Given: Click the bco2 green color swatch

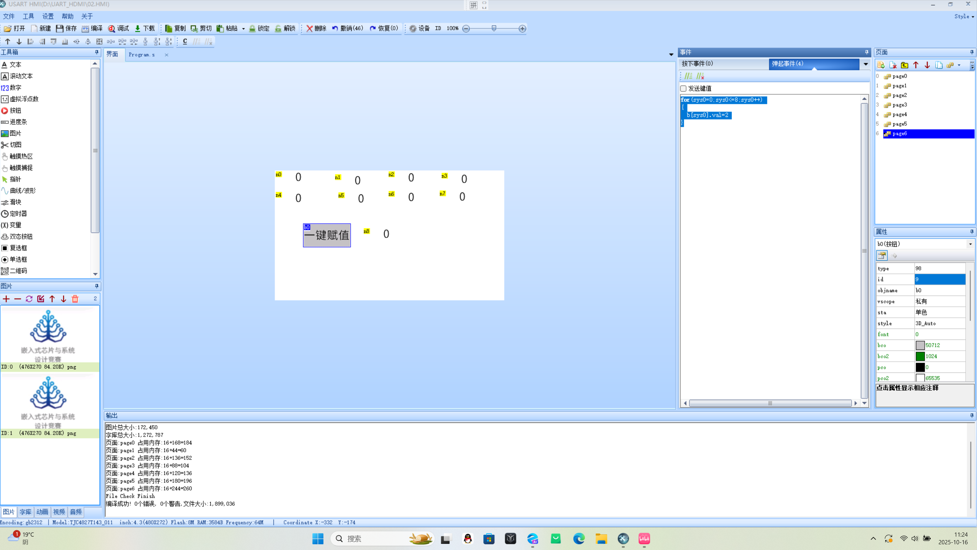Looking at the screenshot, I should pos(920,356).
